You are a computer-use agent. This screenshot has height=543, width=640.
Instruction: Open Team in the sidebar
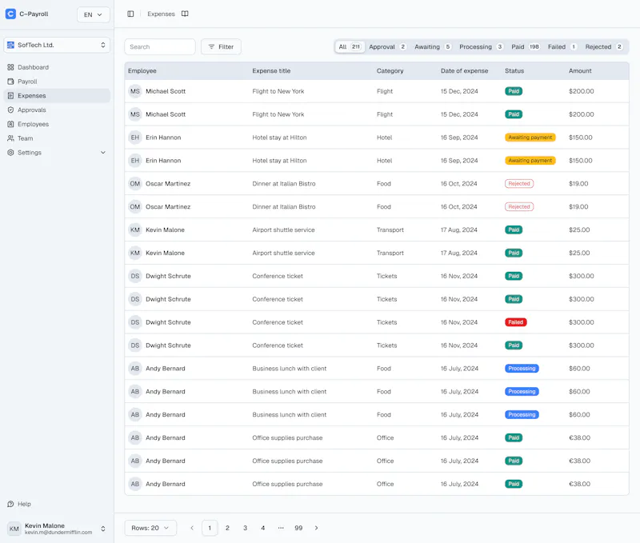(x=57, y=138)
